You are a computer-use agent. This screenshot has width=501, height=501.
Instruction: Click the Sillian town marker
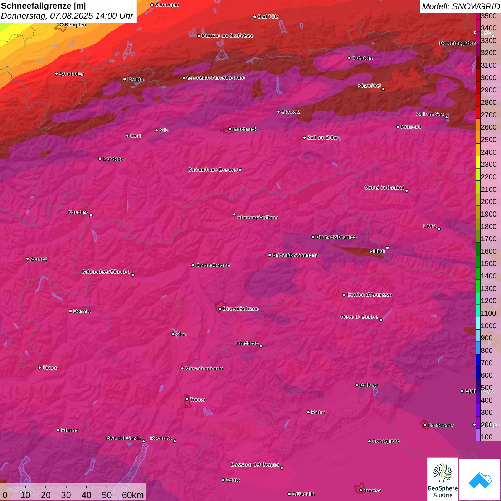388,248
